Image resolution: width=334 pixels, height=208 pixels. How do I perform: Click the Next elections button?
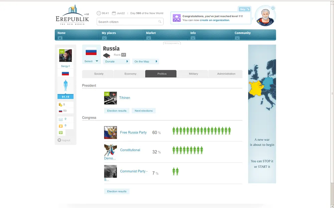click(x=144, y=111)
